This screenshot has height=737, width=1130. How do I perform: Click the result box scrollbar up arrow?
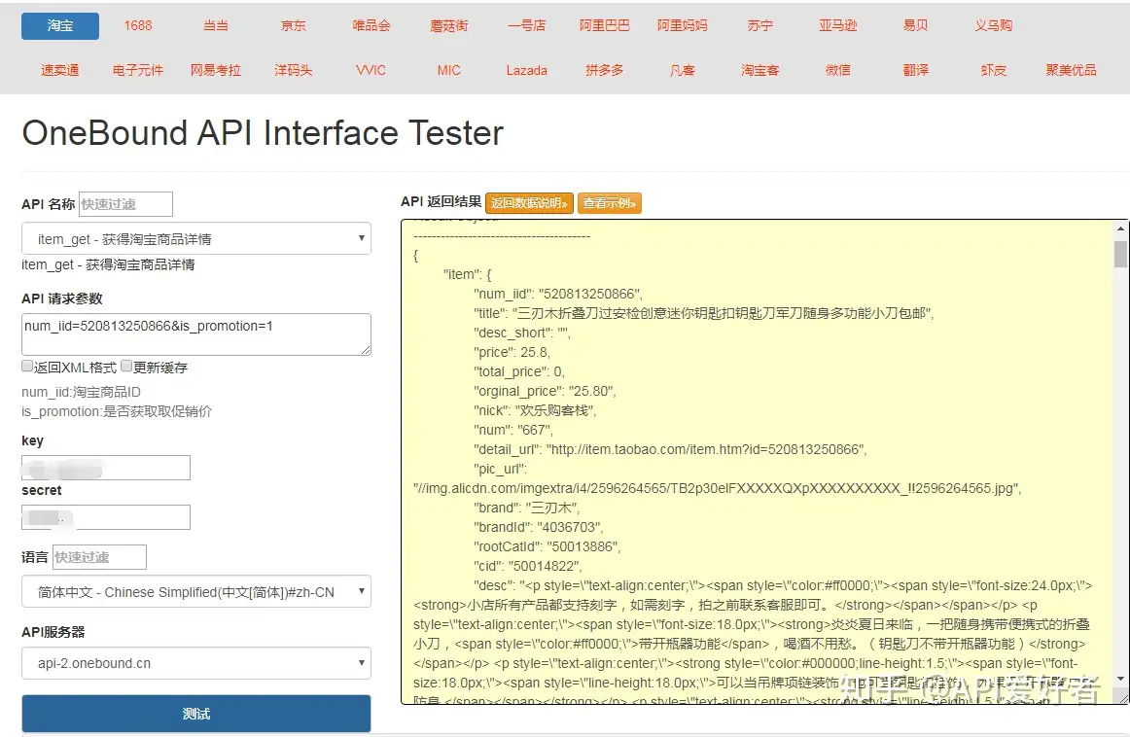click(x=1120, y=229)
